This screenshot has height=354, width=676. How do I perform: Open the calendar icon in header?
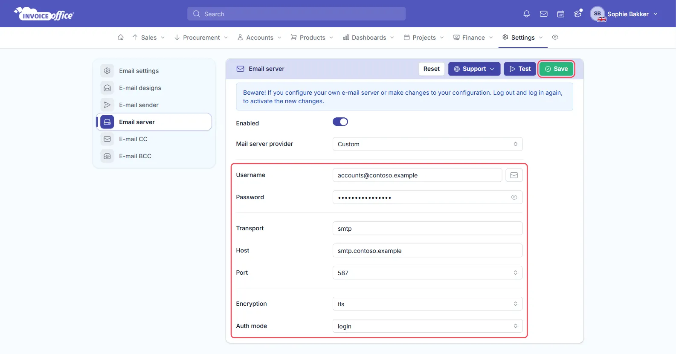(x=561, y=14)
